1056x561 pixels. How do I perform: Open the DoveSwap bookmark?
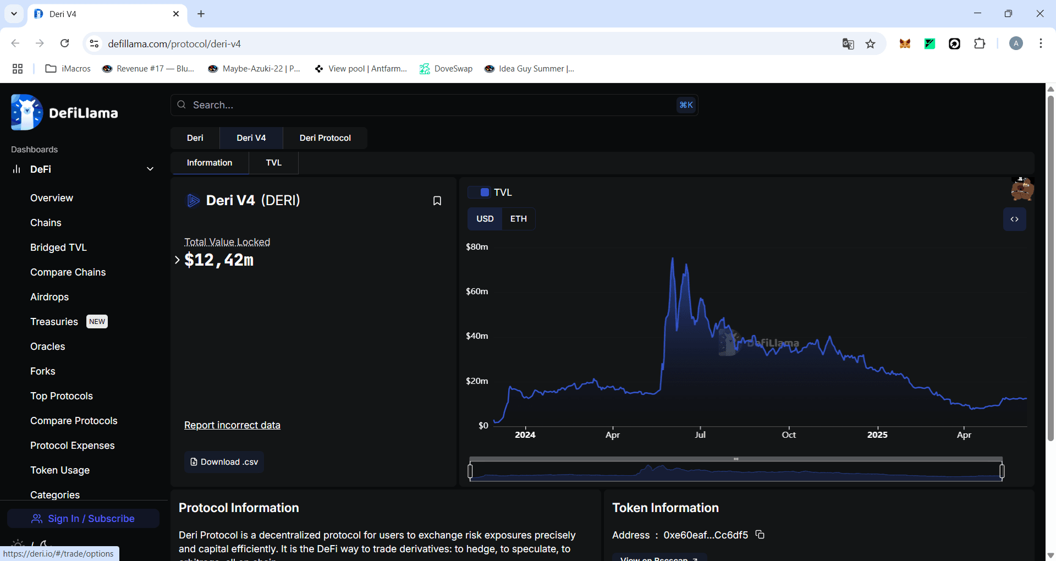click(446, 69)
